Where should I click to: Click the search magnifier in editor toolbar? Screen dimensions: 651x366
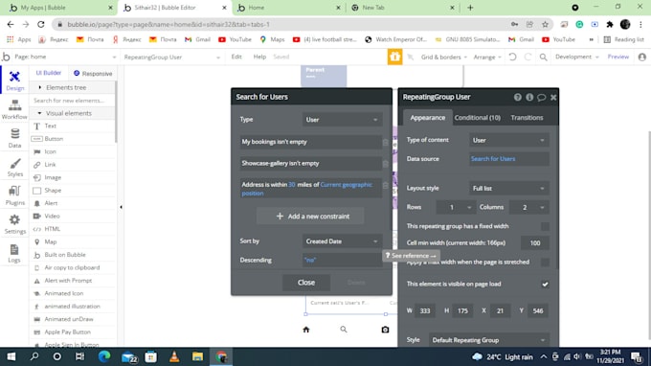(543, 57)
